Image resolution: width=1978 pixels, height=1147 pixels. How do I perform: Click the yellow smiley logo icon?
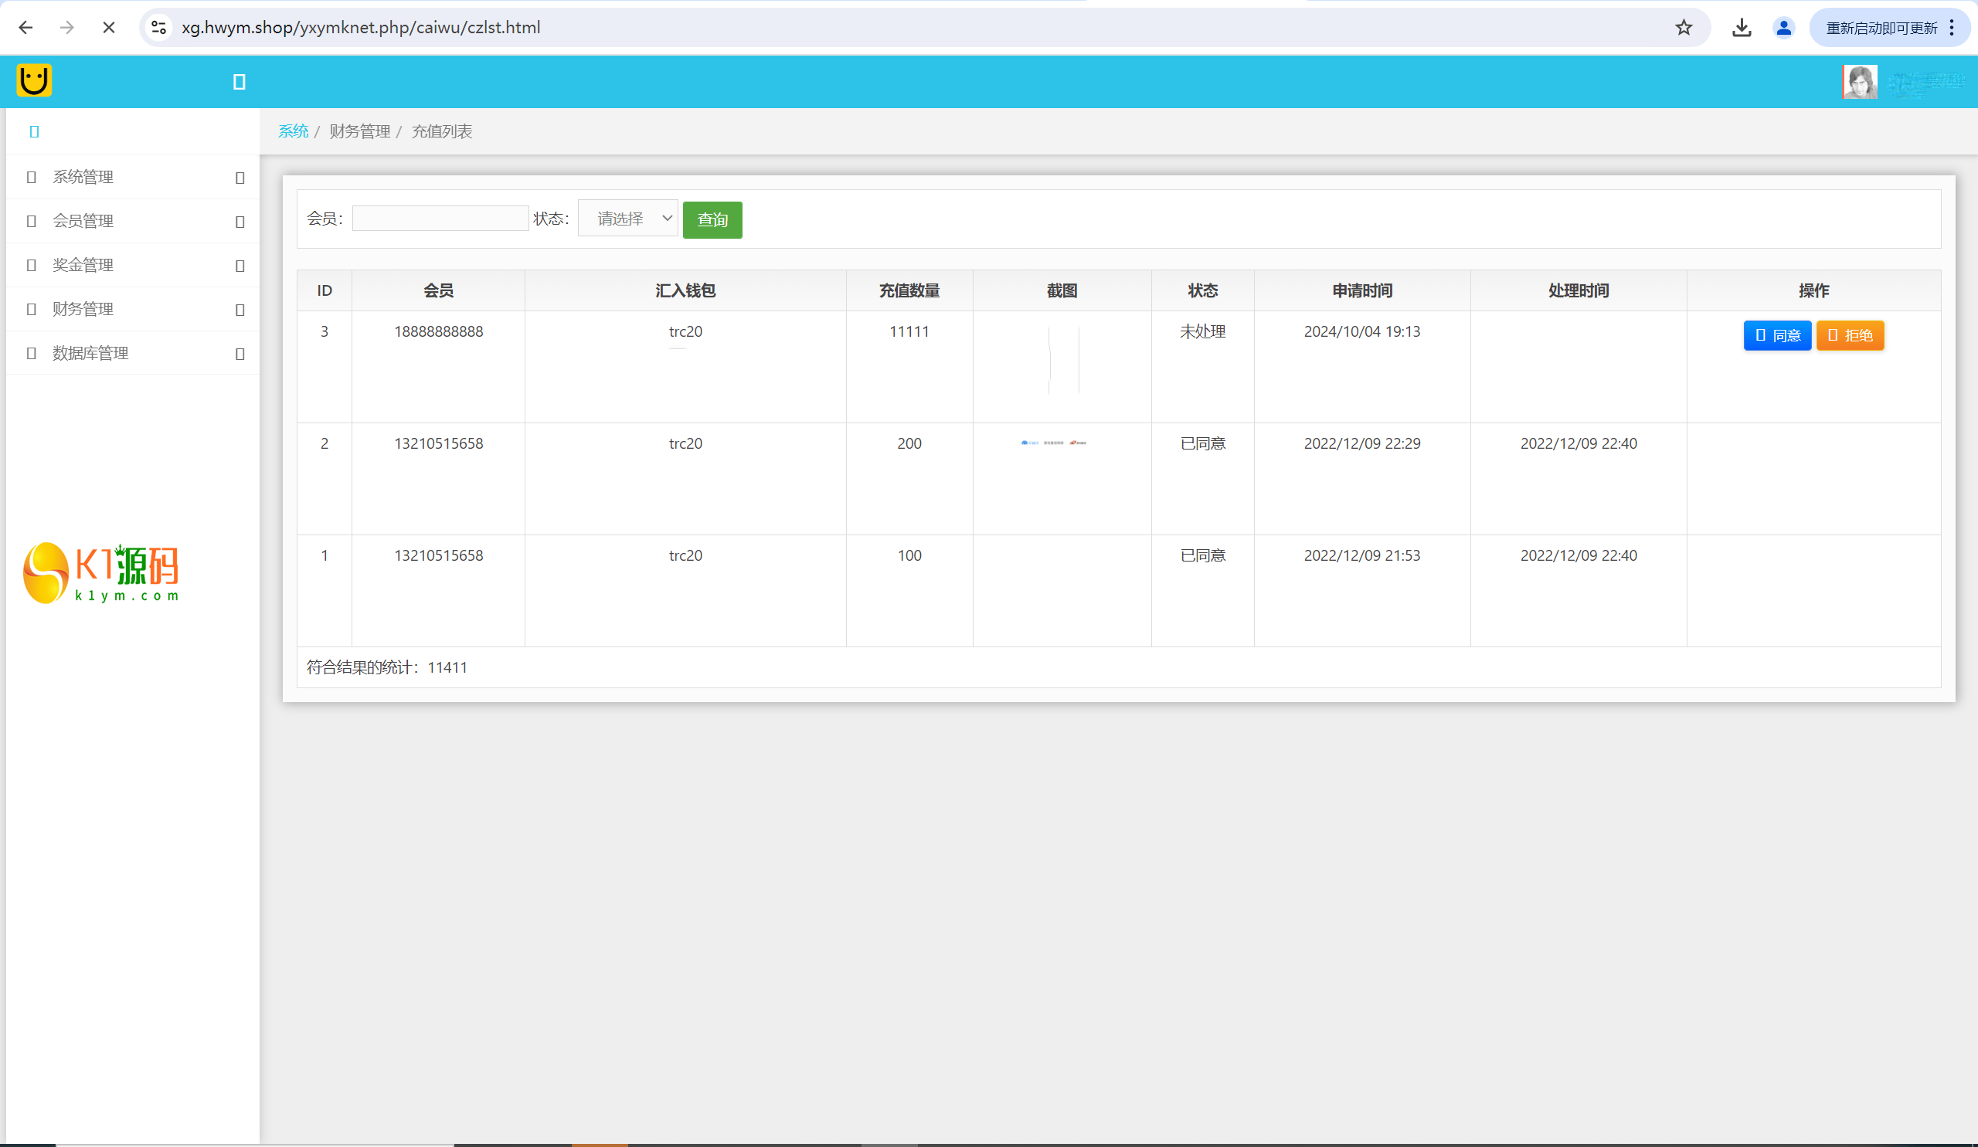click(34, 81)
